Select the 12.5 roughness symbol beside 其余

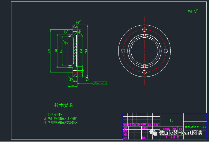(x=196, y=10)
